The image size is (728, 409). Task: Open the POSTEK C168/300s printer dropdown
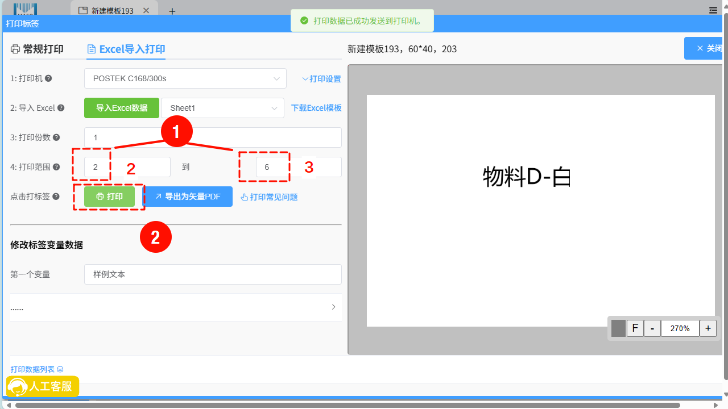[185, 78]
